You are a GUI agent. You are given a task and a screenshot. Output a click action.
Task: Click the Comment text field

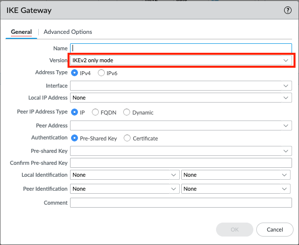click(181, 202)
